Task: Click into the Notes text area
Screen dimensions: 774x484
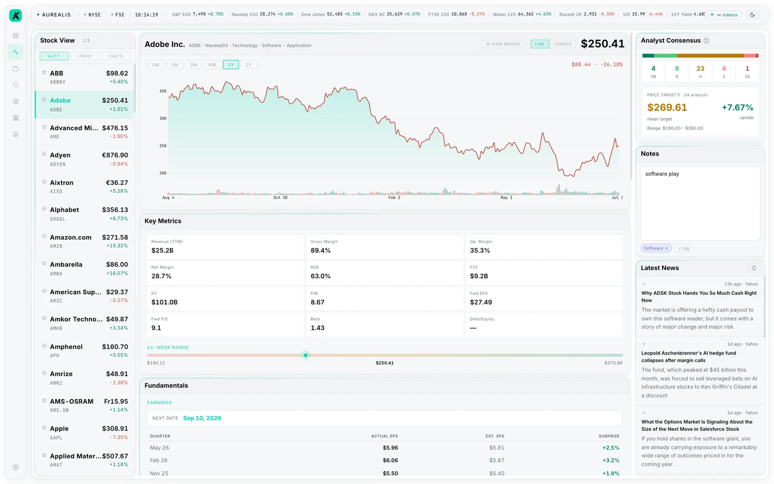Action: 700,203
